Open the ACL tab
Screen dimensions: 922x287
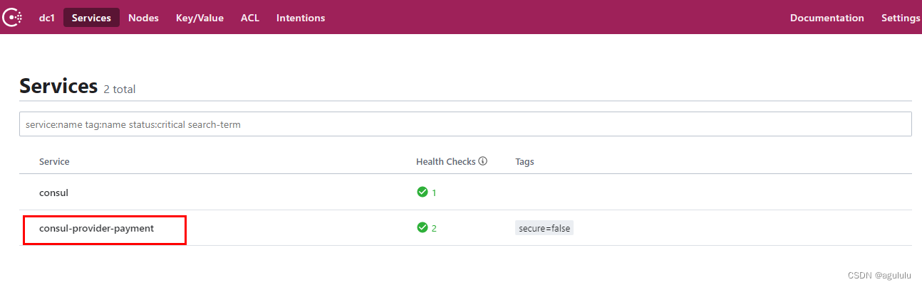[250, 18]
